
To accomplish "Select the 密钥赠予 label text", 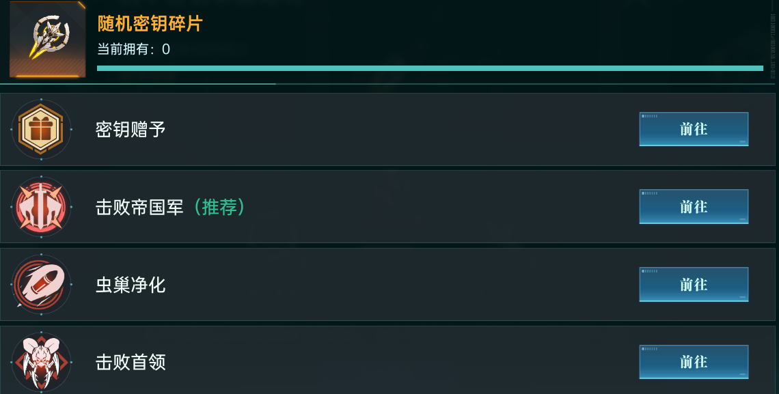I will [131, 130].
